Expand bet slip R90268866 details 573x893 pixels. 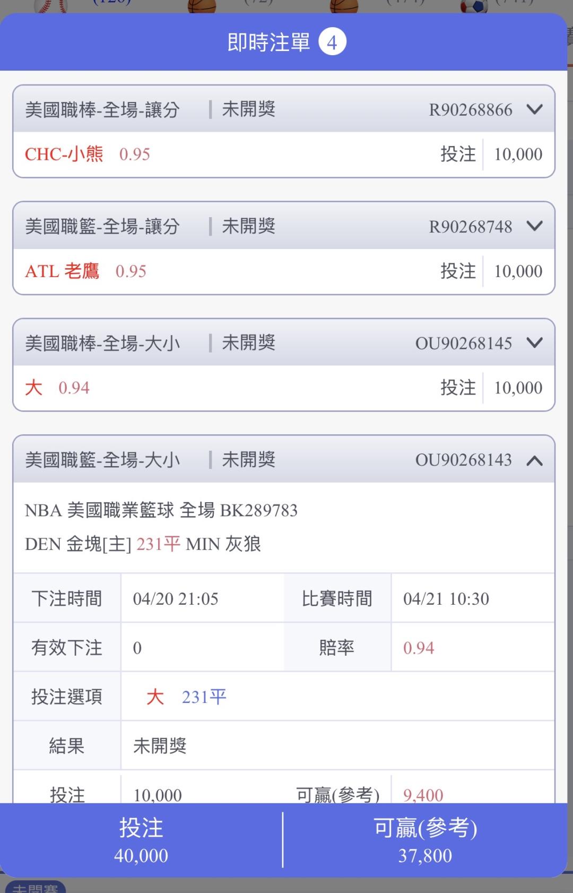tap(534, 110)
